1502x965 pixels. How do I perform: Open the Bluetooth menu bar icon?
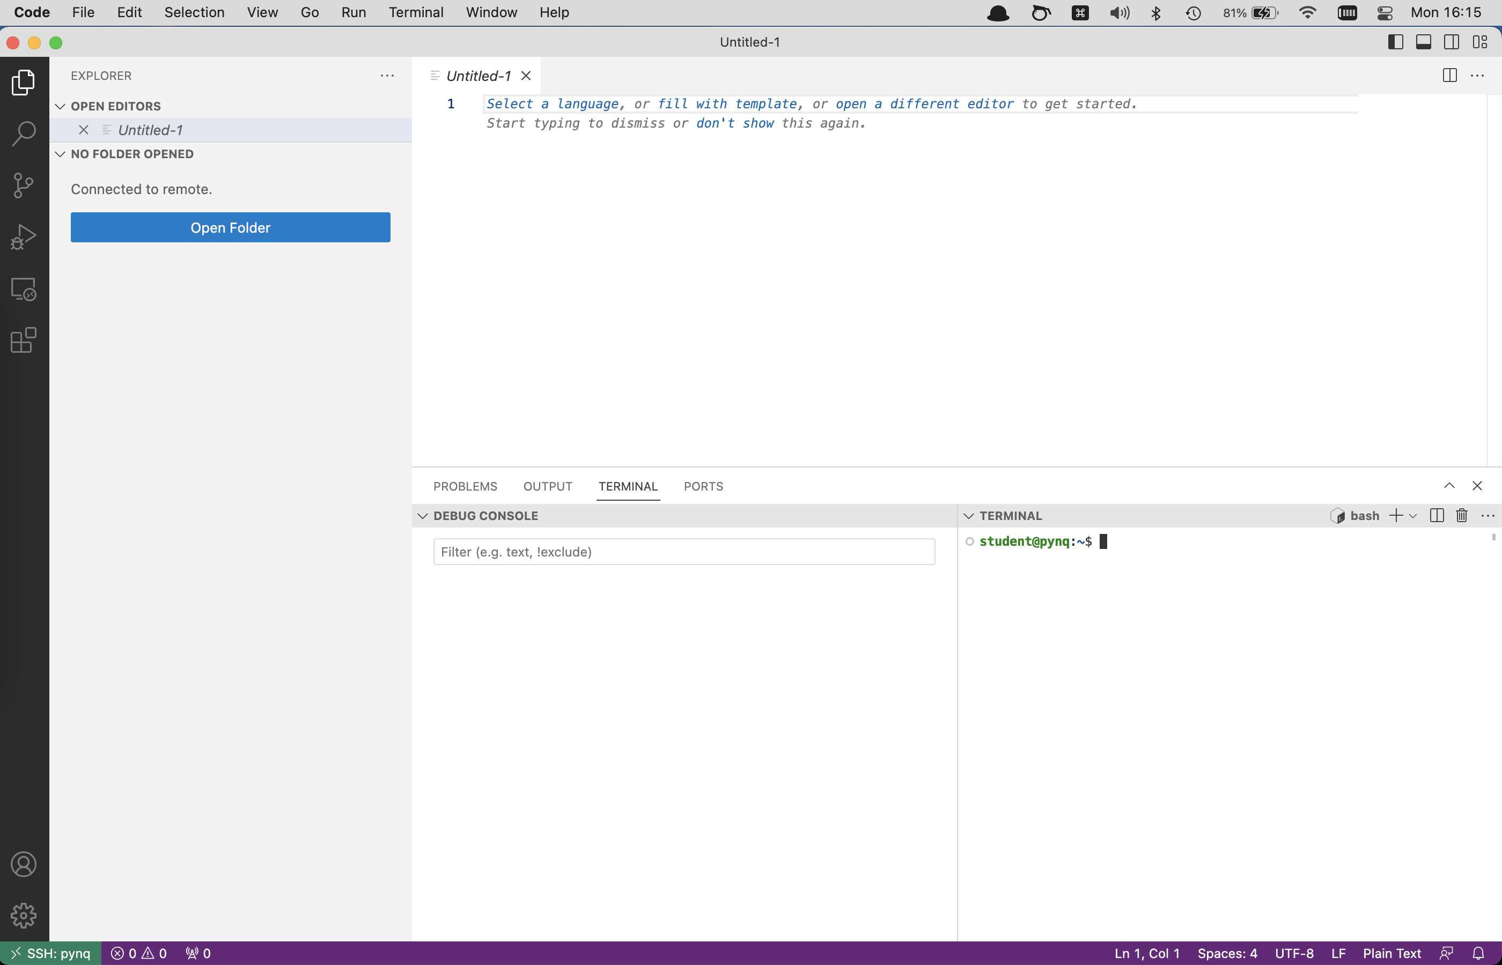tap(1156, 12)
